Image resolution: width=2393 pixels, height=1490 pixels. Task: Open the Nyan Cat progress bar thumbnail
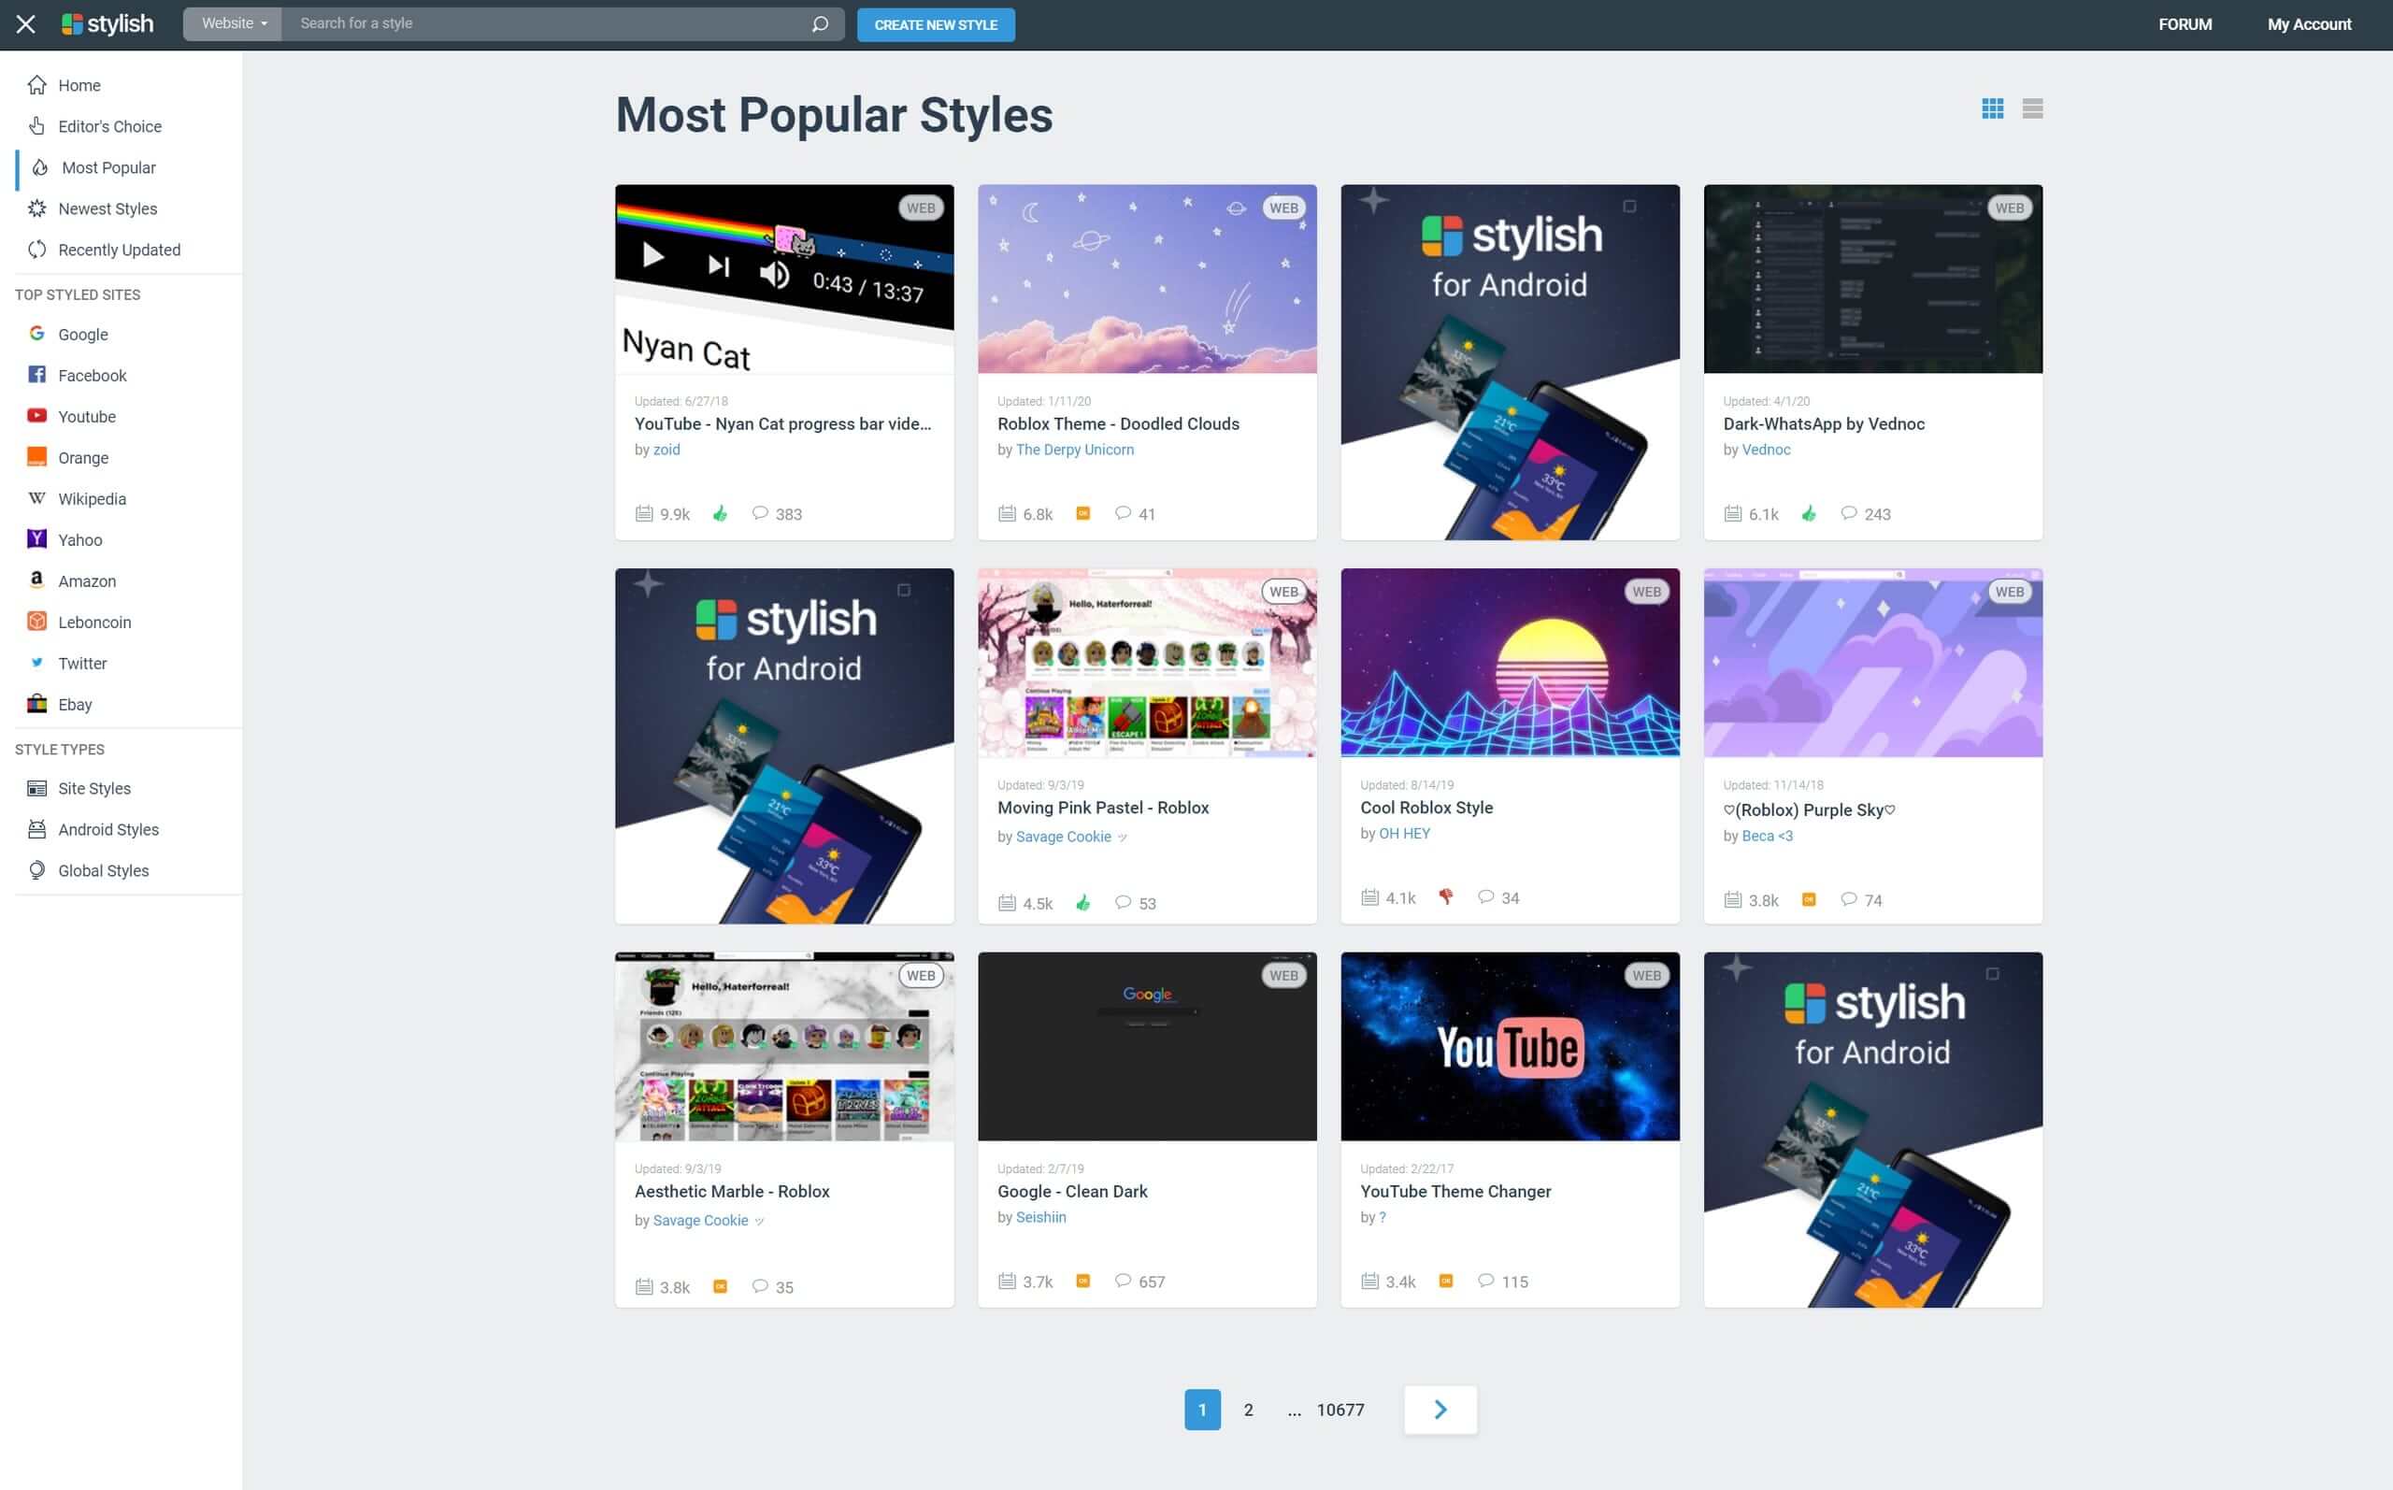pyautogui.click(x=784, y=279)
